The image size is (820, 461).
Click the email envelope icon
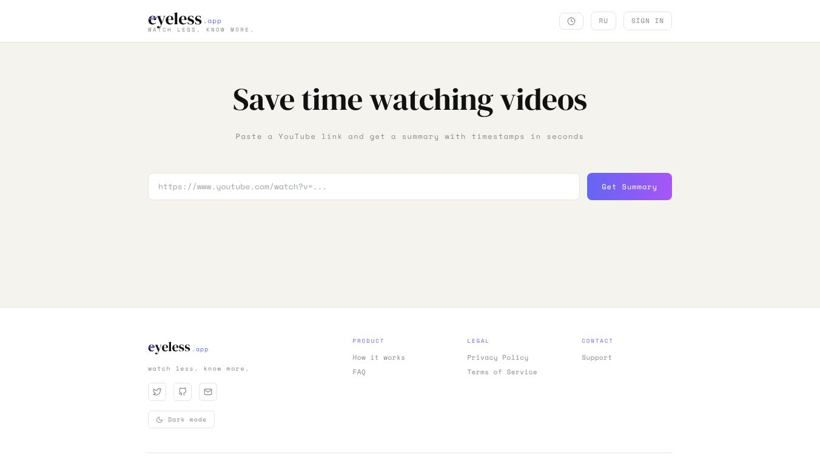[208, 392]
